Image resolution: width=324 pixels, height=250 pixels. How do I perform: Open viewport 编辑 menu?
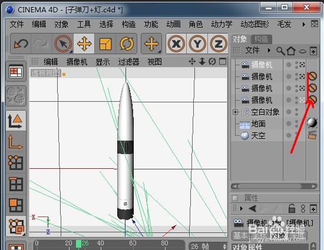(51, 62)
